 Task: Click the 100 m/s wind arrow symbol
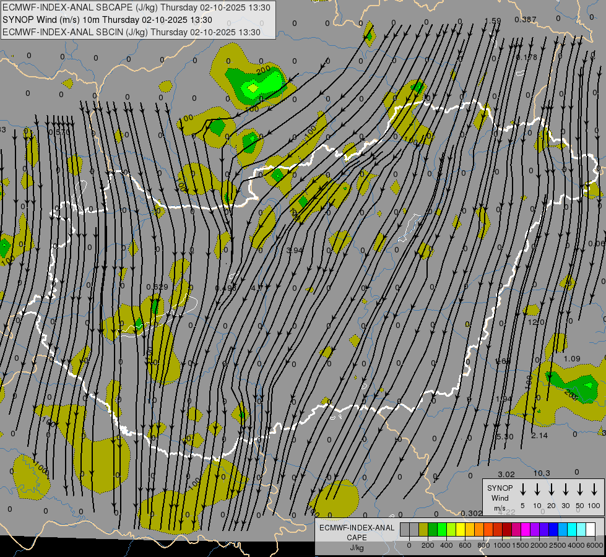[x=594, y=490]
